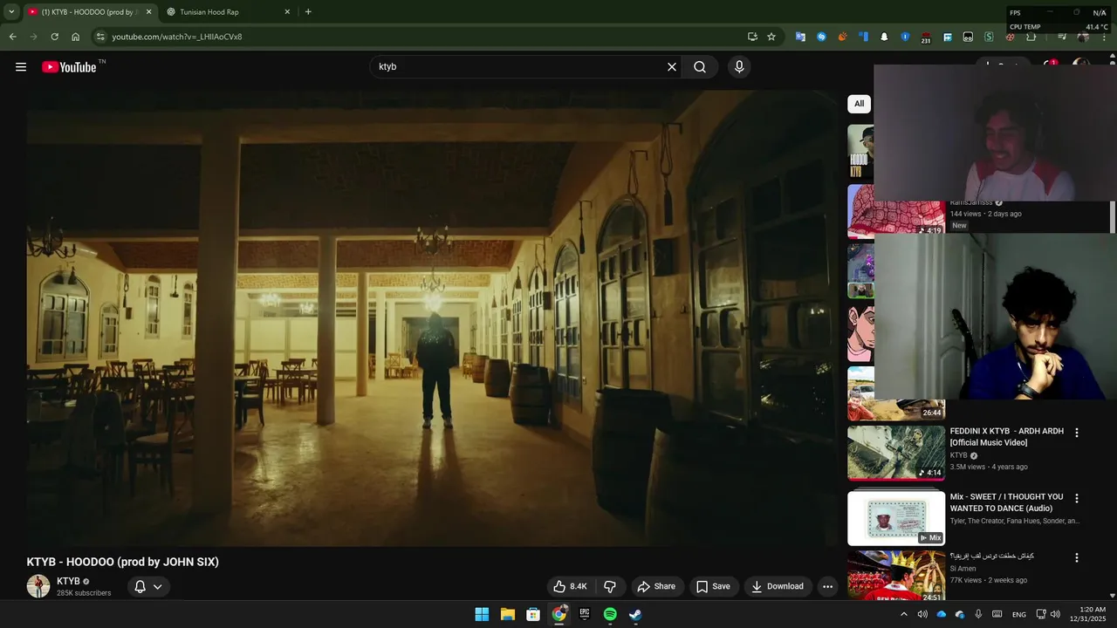Open media controls icon in Chrome toolbar
This screenshot has height=628, width=1117.
pos(1061,37)
